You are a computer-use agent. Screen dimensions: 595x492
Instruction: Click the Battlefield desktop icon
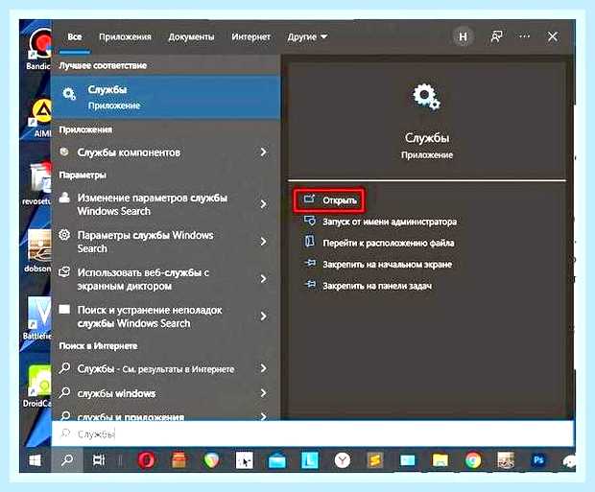[x=37, y=317]
